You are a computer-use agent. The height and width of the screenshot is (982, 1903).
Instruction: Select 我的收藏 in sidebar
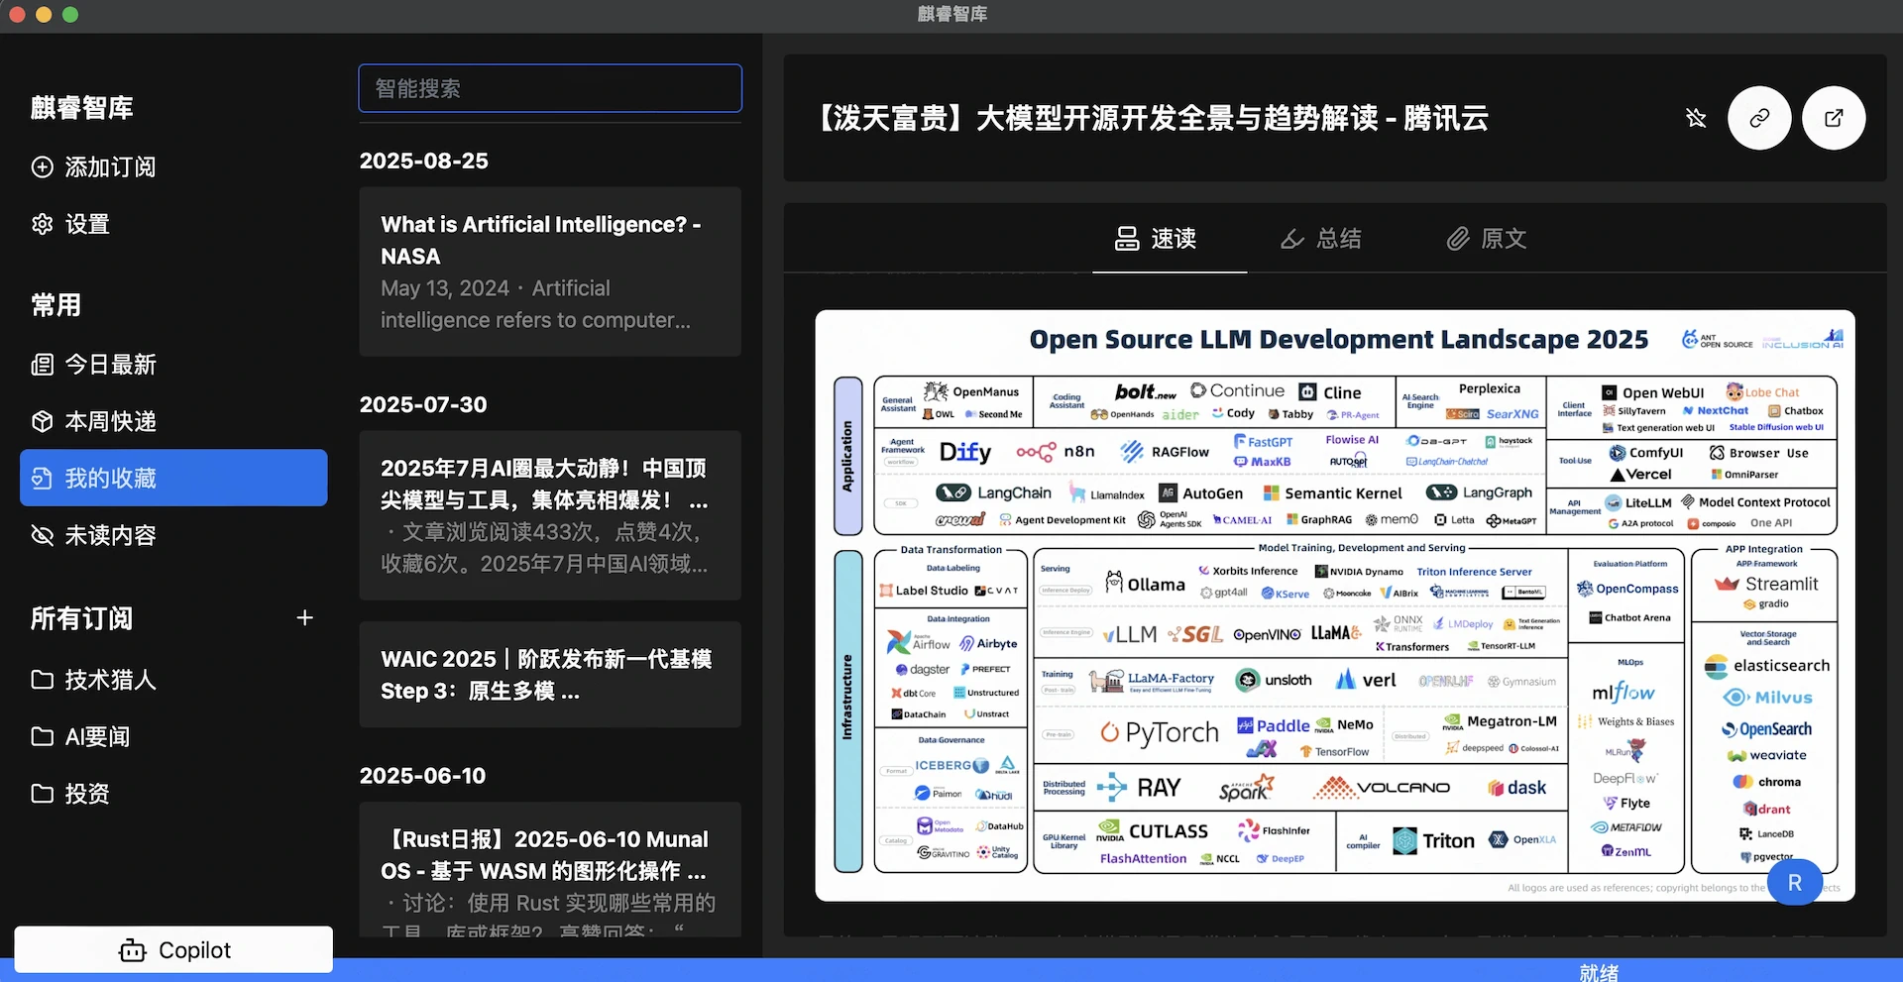[173, 479]
